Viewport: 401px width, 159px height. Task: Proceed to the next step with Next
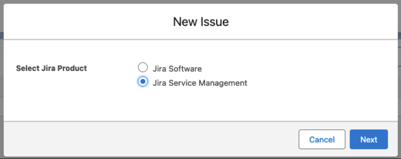tap(369, 139)
